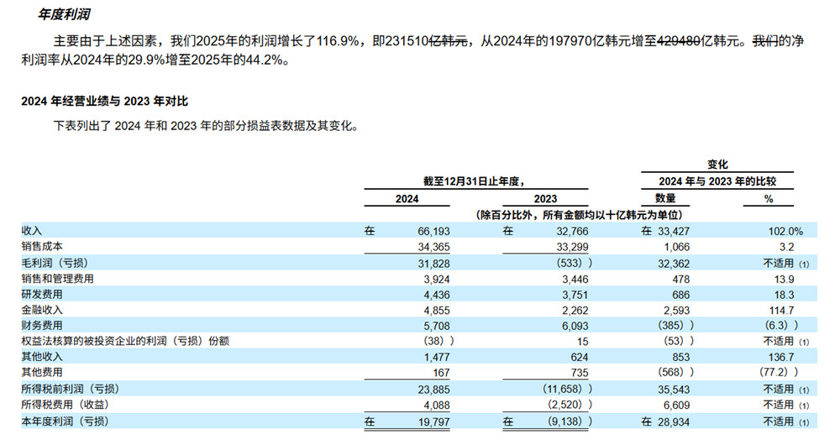Click the 其他收入 value 1,477
This screenshot has width=840, height=440.
[436, 357]
